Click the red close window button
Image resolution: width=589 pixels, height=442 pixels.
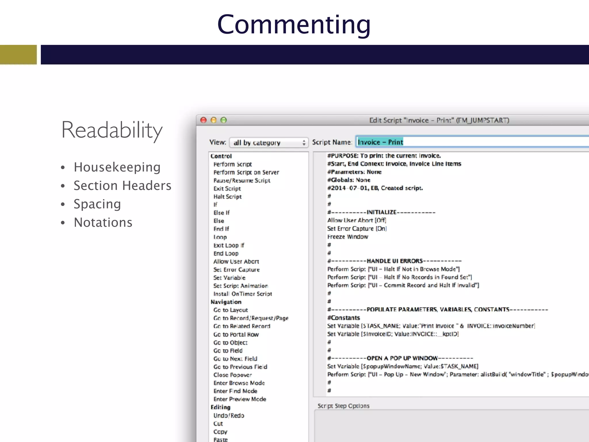point(204,120)
